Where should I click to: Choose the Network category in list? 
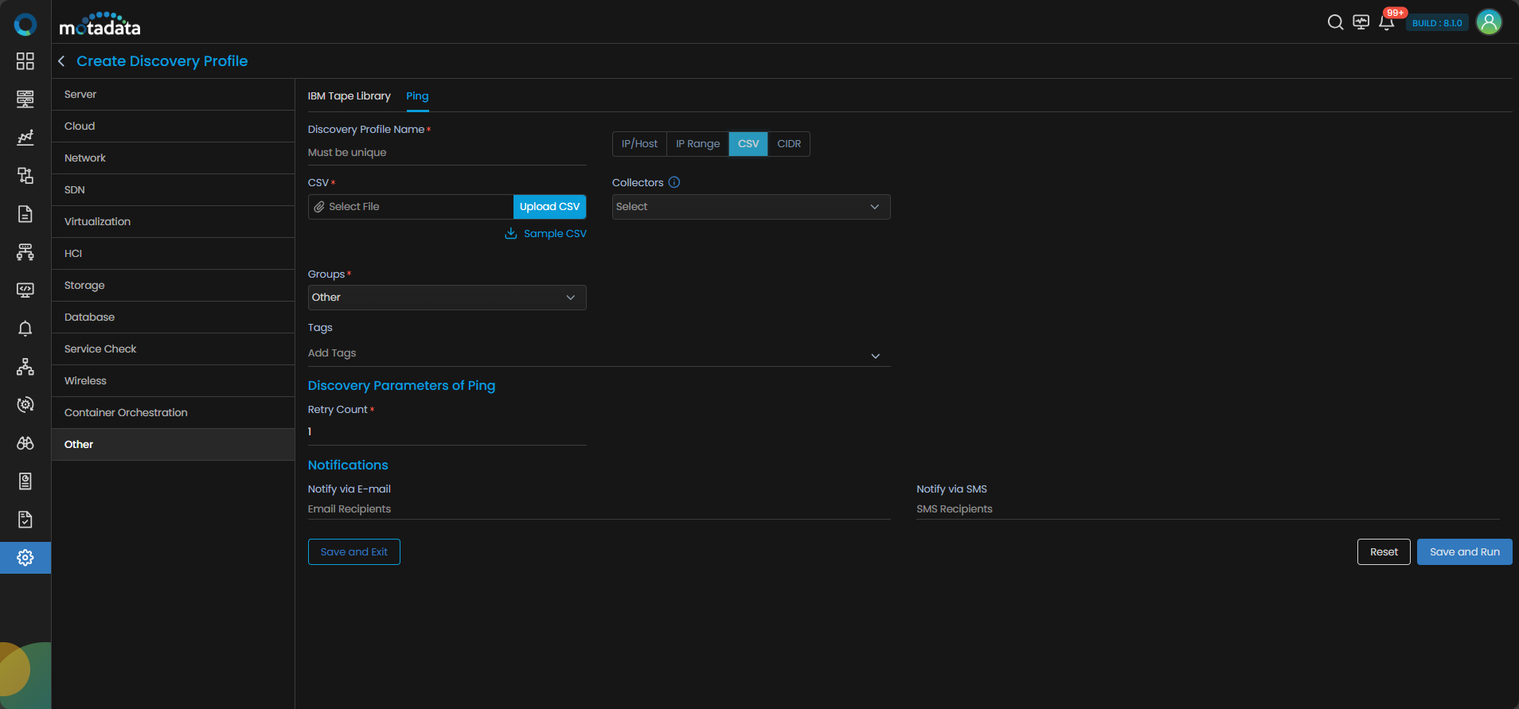(85, 158)
